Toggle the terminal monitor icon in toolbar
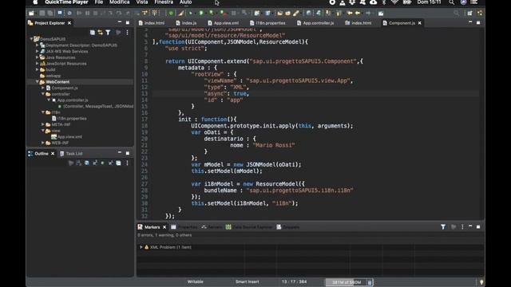The image size is (511, 287). (x=60, y=13)
